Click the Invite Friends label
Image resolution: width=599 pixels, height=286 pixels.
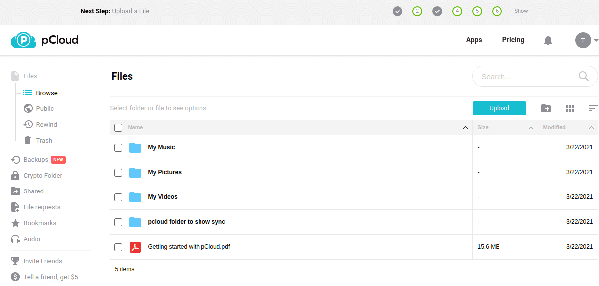43,261
